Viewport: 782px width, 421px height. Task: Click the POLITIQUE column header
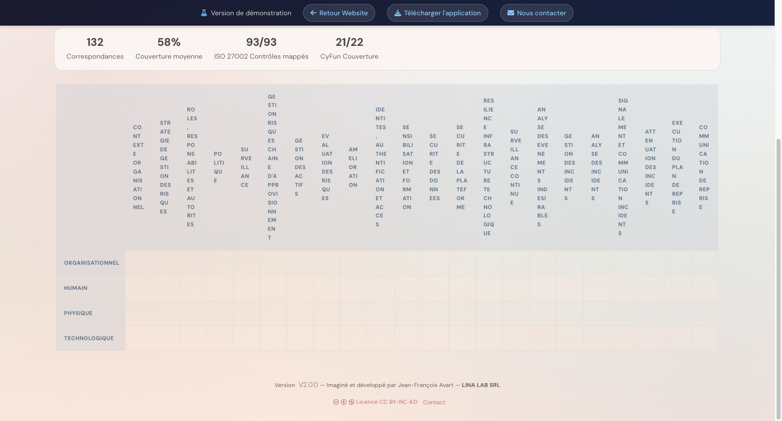(219, 168)
